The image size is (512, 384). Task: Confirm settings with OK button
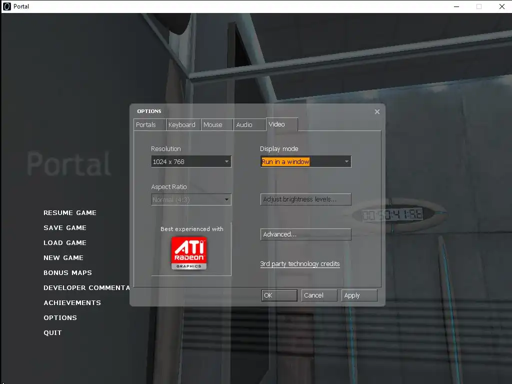(279, 295)
